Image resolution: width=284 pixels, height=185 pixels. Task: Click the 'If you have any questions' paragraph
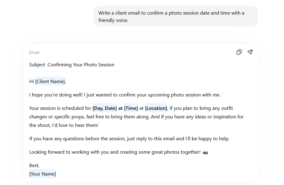[x=129, y=139]
